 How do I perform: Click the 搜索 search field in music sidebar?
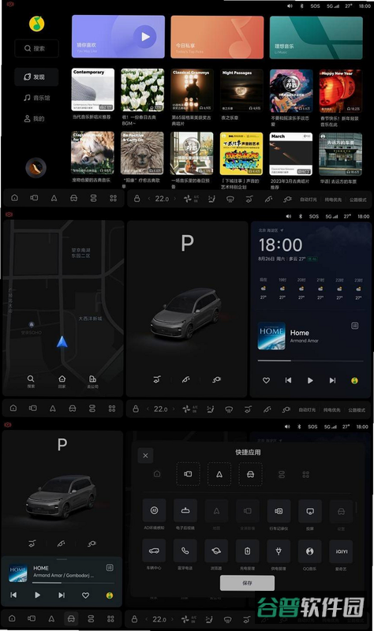click(x=36, y=48)
